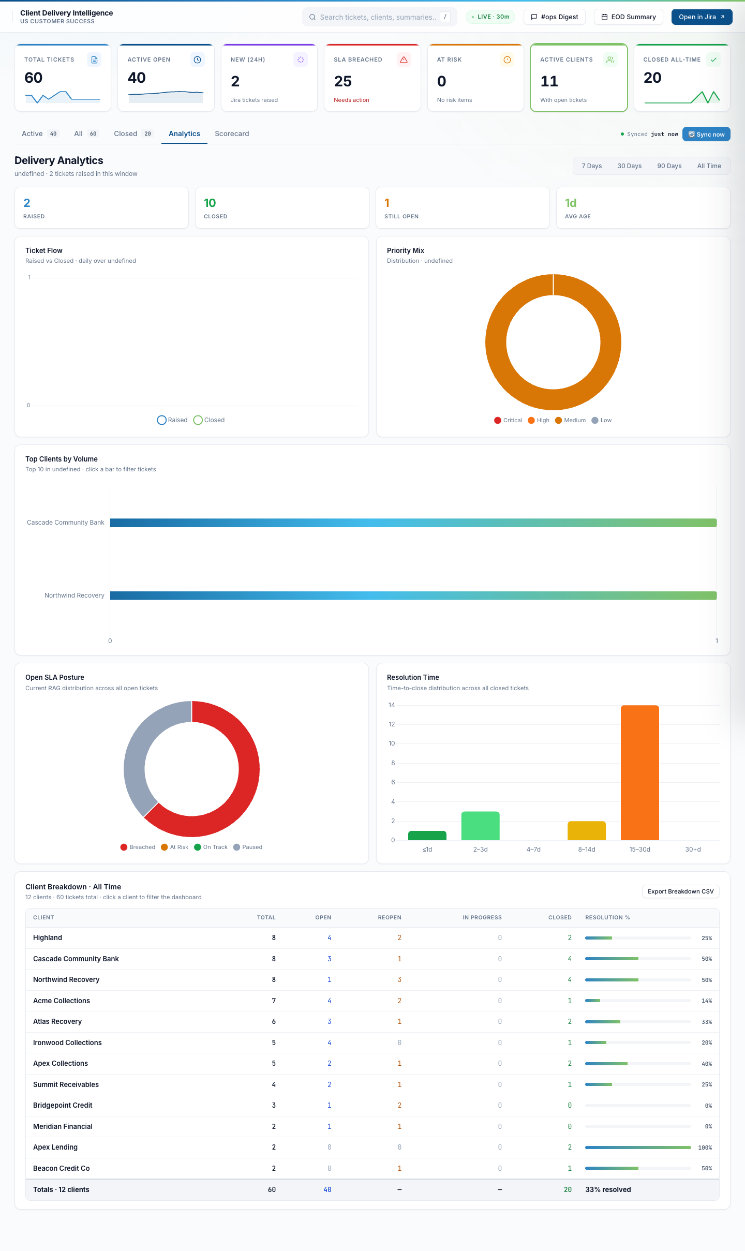745x1251 pixels.
Task: Click the external arrow icon on Open in Jira
Action: point(723,17)
